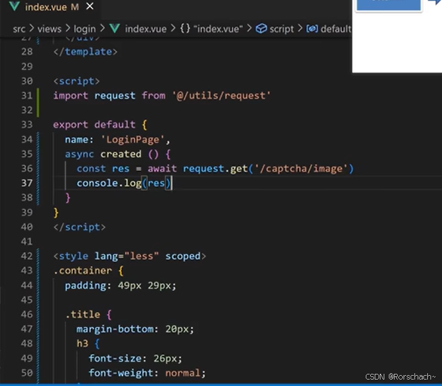Click 'export' keyword on line 33
The width and height of the screenshot is (442, 386).
(70, 125)
